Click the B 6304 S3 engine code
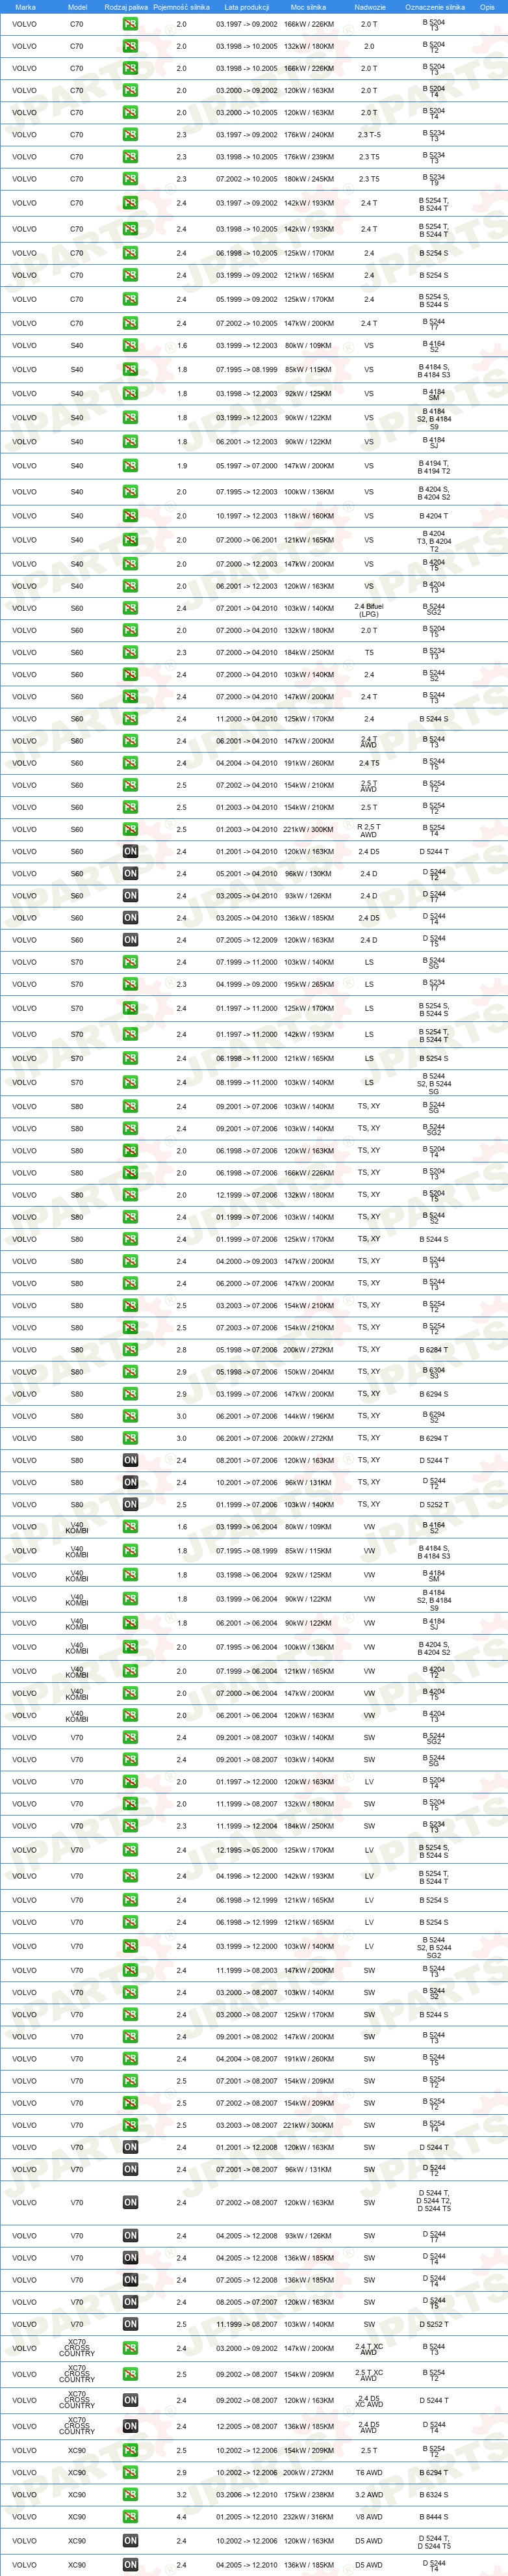508x2576 pixels. (434, 1373)
